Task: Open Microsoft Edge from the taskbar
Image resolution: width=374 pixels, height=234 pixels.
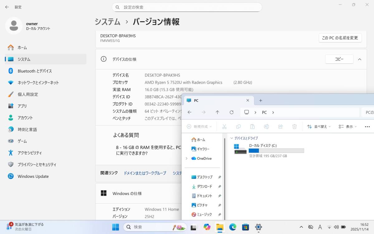Action: coord(233,227)
